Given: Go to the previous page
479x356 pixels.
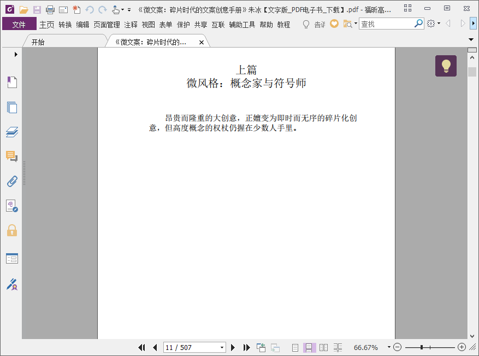Looking at the screenshot, I should pos(155,347).
